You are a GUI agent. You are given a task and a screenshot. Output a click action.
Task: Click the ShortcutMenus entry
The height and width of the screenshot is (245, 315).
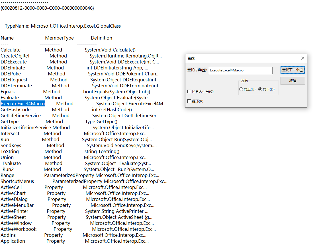tap(17, 181)
